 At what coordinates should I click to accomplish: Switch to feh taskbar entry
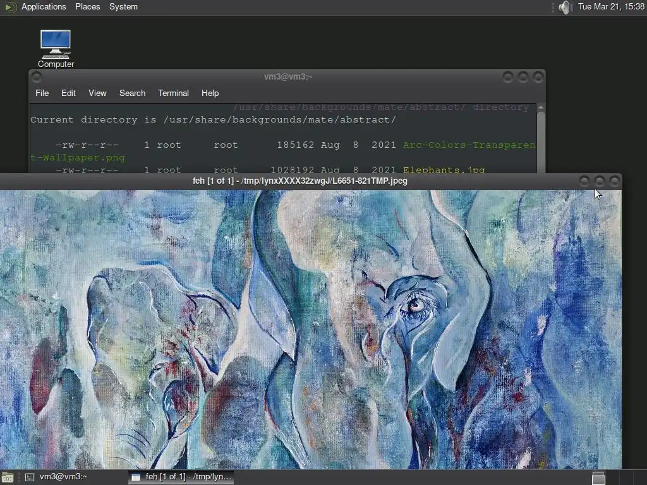[x=181, y=477]
